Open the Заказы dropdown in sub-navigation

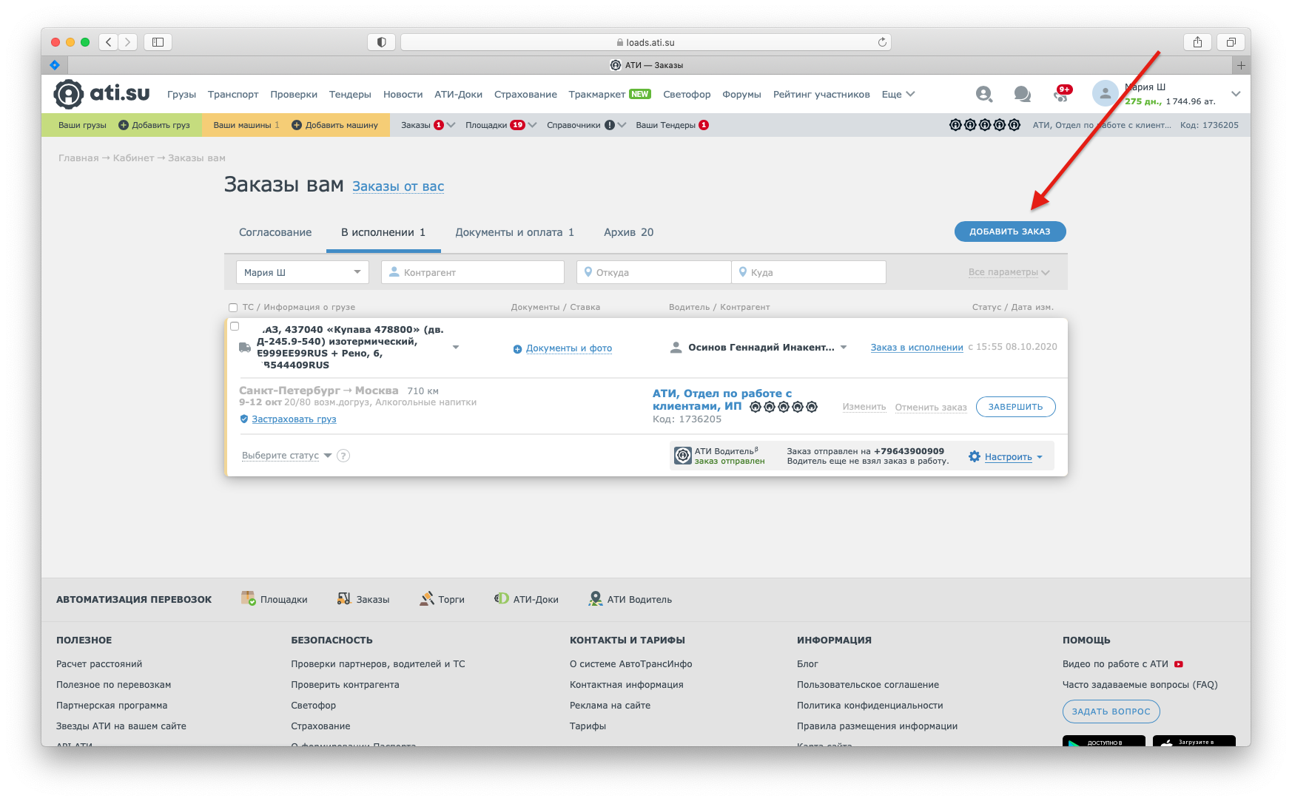428,125
